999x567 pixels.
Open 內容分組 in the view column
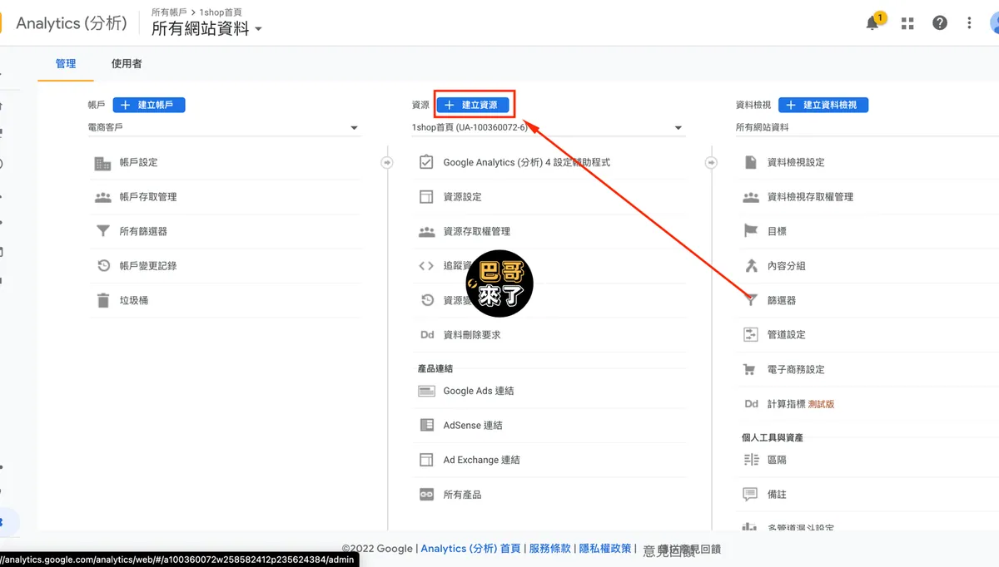pyautogui.click(x=787, y=266)
